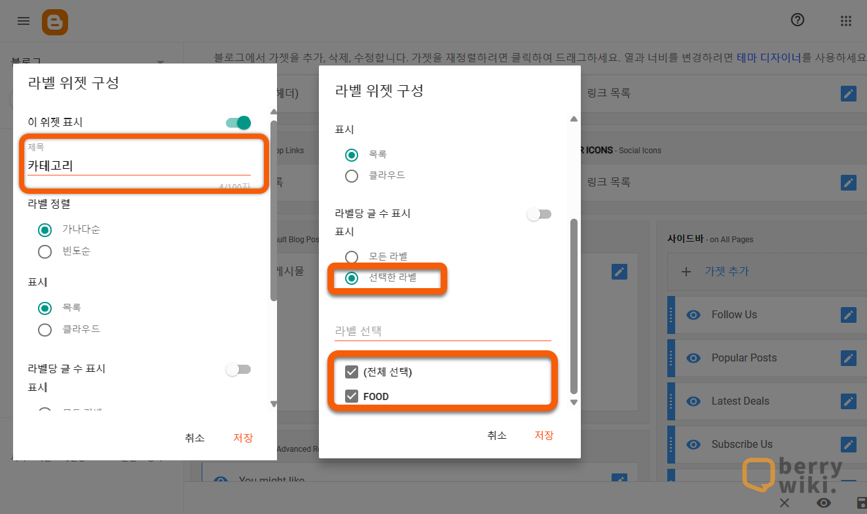Grab the Popular Posts drag handle
867x514 pixels.
(x=671, y=358)
